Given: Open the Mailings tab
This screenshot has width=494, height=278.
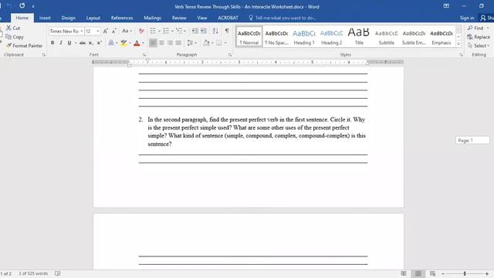Looking at the screenshot, I should [153, 18].
